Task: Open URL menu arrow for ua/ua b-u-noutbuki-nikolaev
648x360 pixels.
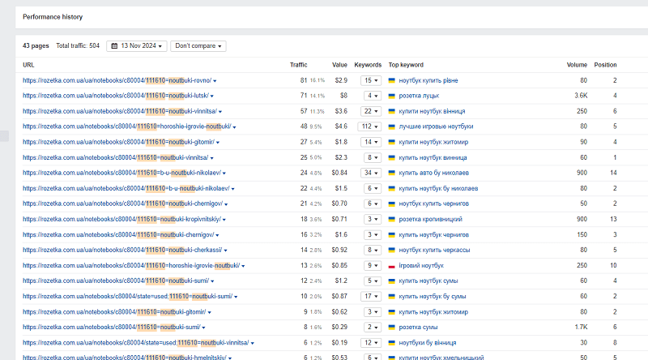Action: (233, 189)
